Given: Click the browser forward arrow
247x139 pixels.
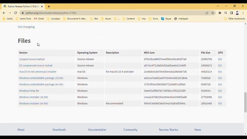Looking at the screenshot, I should (10, 13).
